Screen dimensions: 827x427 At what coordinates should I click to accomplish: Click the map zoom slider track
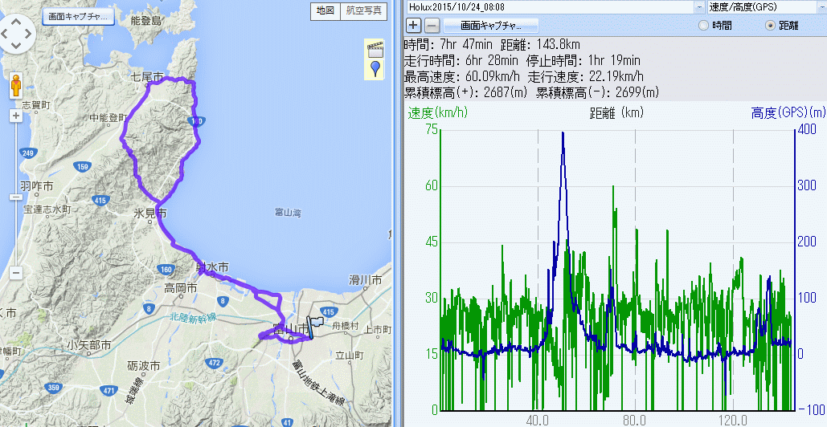coord(15,197)
